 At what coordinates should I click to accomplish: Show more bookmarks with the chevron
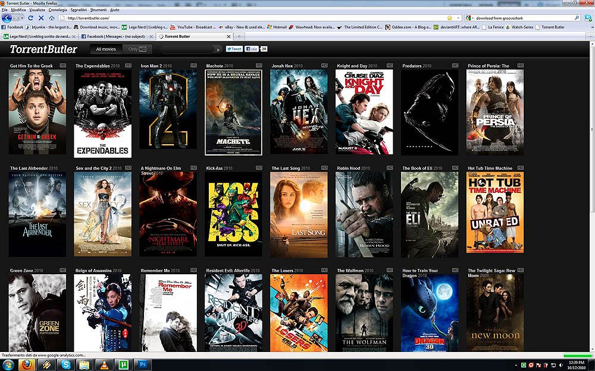point(592,27)
